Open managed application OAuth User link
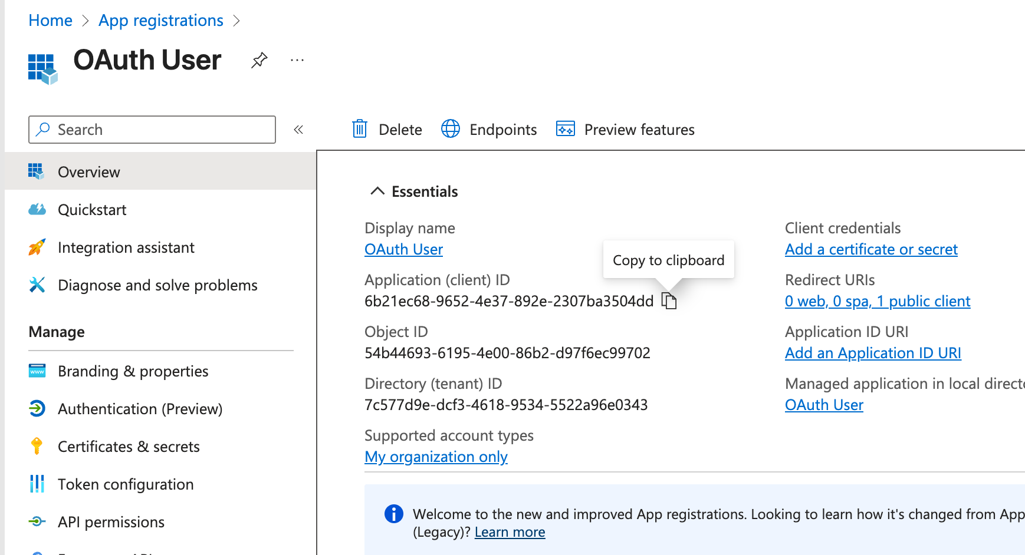 pos(824,405)
